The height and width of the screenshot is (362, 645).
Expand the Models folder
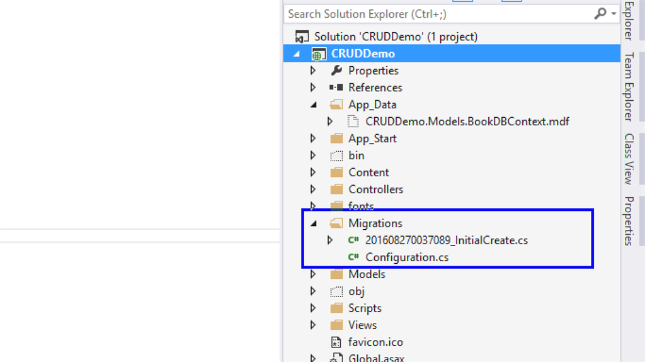click(313, 274)
